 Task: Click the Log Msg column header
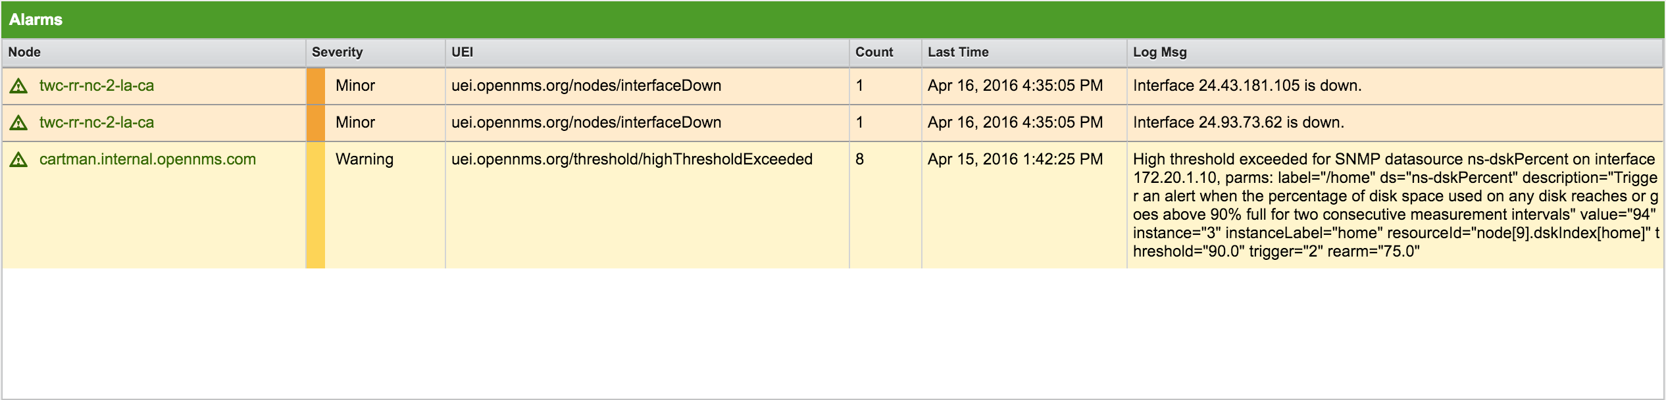click(x=1158, y=52)
